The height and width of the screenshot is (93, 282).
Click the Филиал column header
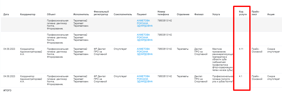pyautogui.click(x=199, y=14)
